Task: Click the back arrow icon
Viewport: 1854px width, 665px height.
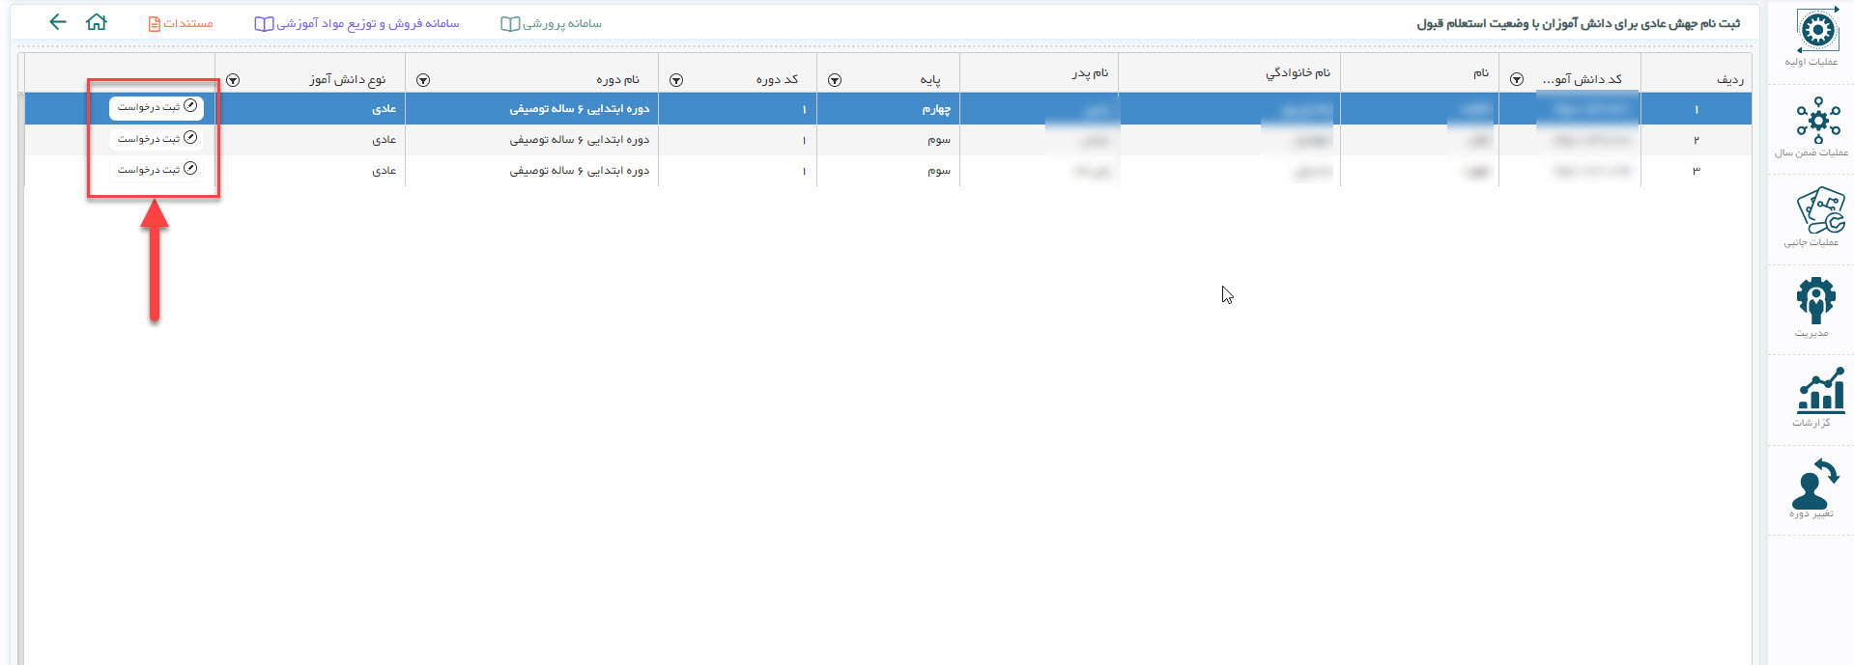Action: (x=58, y=22)
